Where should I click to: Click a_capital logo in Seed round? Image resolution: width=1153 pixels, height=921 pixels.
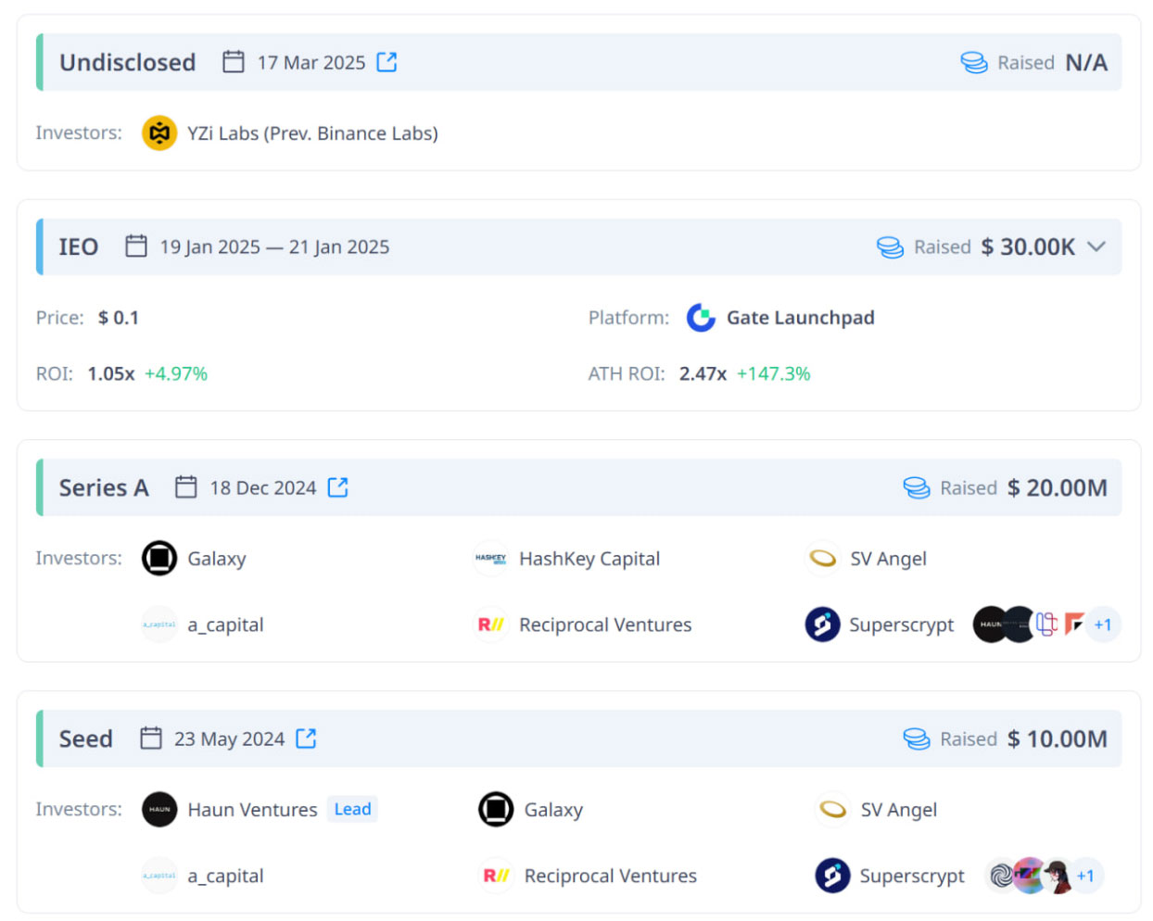(x=159, y=876)
